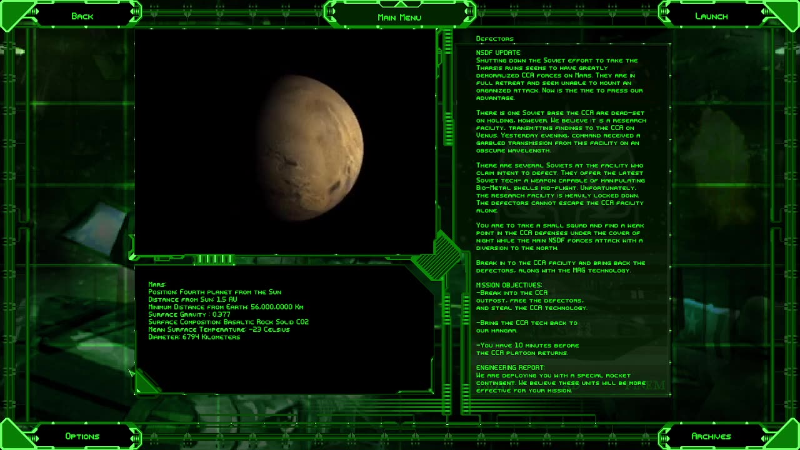Viewport: 800px width, 450px height.
Task: Open the Options screen
Action: 82,436
